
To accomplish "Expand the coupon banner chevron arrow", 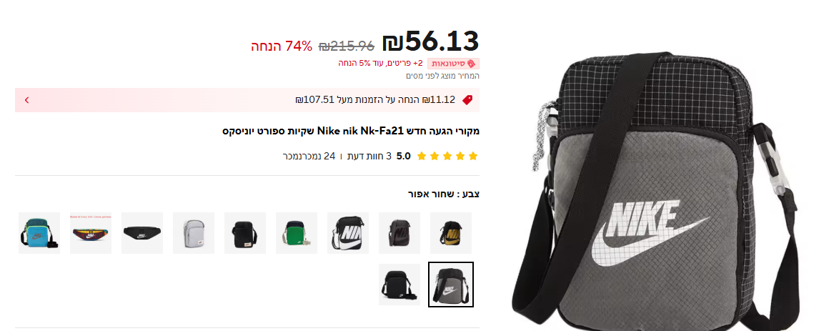I will point(27,100).
